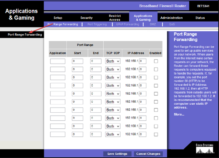Open the Port Triggering sub-tab
Image resolution: width=219 pixels, height=158 pixels.
(97, 24)
